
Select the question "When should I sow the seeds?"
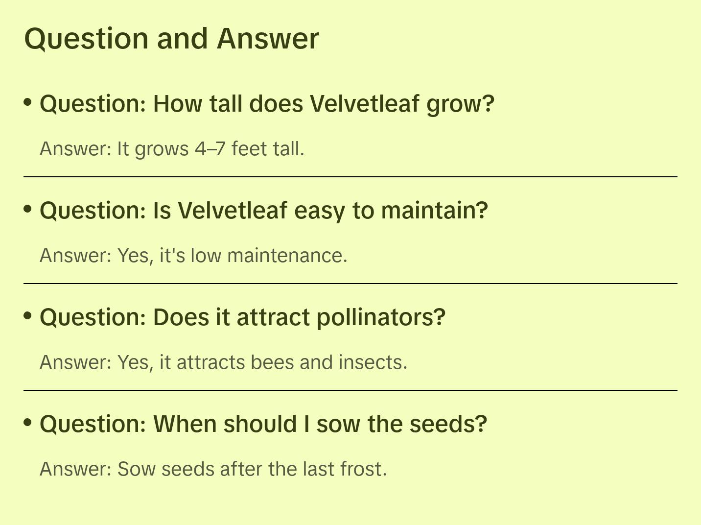coord(263,424)
